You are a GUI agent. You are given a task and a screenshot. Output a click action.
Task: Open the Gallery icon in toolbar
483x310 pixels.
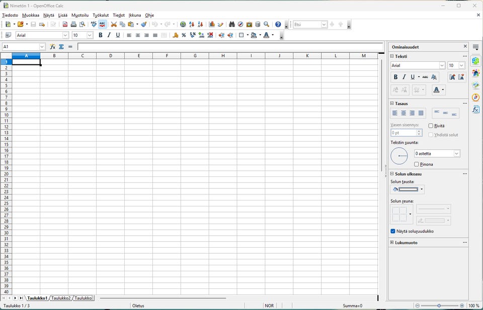point(249,24)
